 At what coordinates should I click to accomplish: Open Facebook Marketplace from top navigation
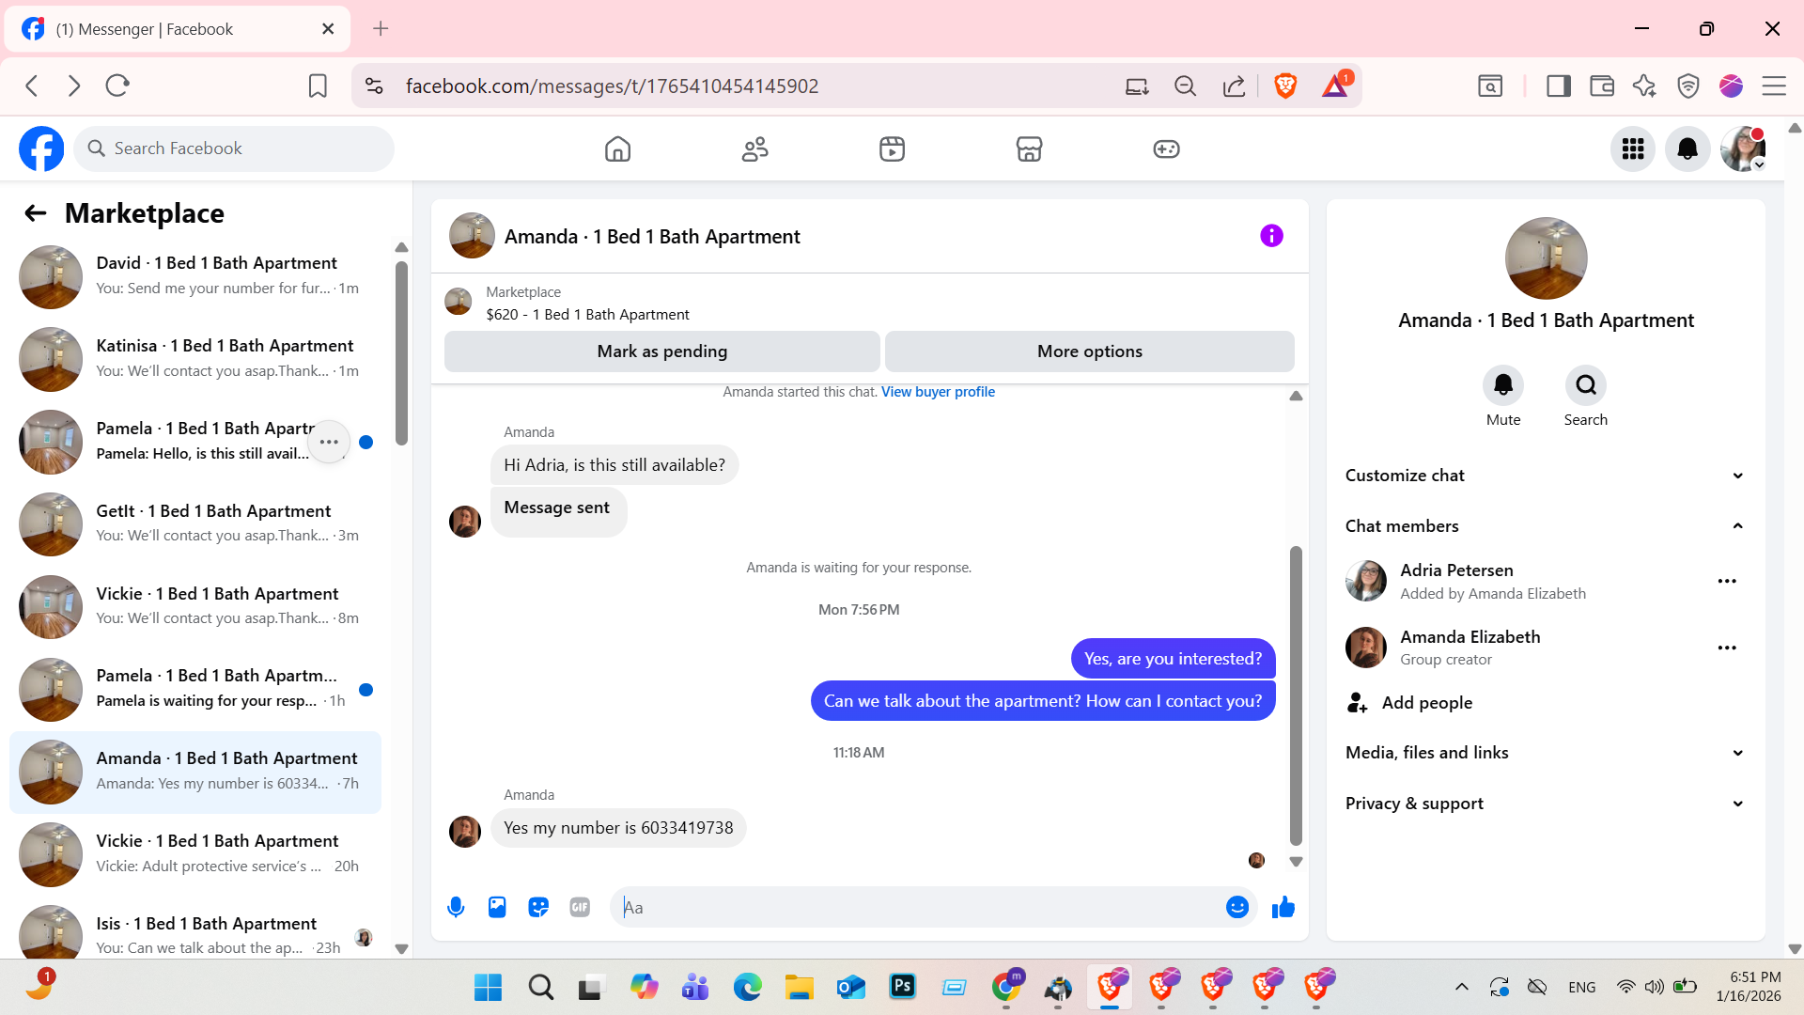1029,148
